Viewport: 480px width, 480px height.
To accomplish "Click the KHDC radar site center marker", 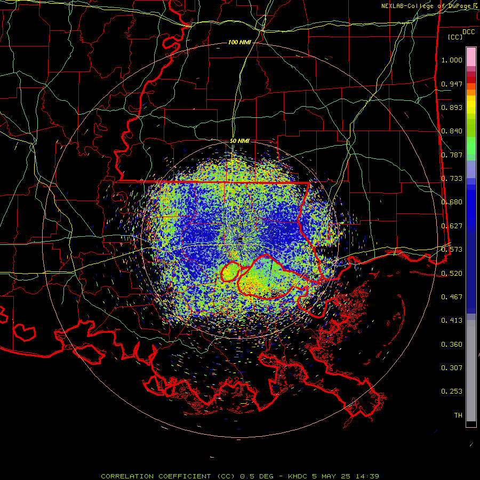I will [240, 239].
